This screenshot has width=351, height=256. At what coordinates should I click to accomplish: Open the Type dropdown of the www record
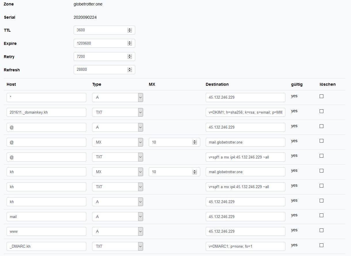pos(140,232)
